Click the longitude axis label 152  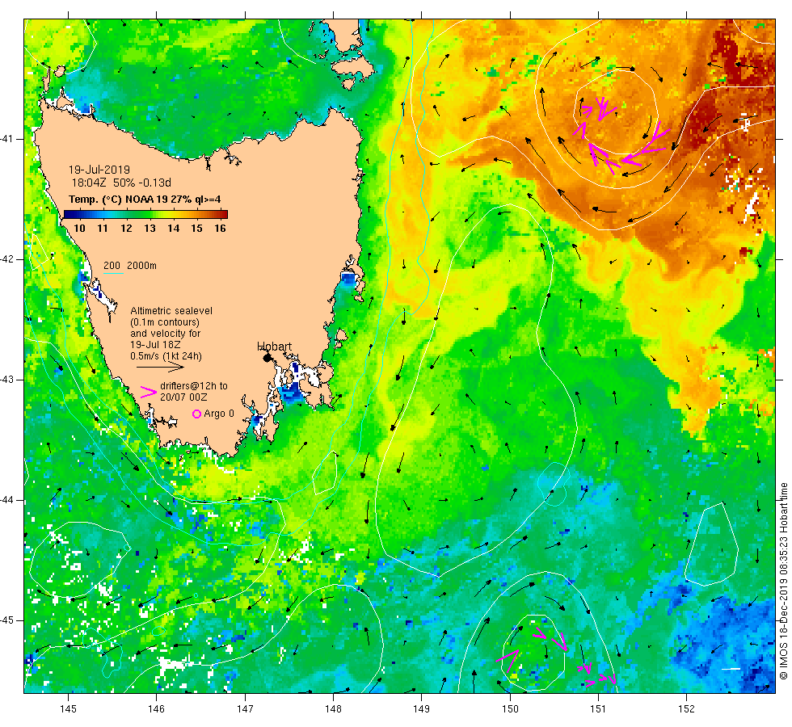[x=686, y=709]
